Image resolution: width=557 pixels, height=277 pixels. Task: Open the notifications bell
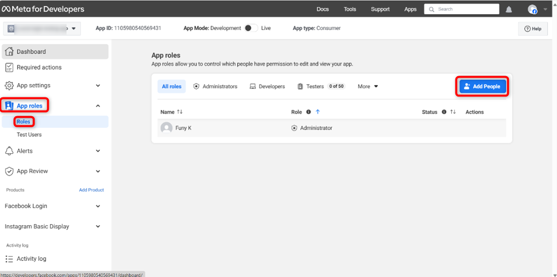click(509, 9)
